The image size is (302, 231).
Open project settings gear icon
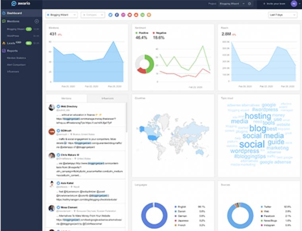250,4
